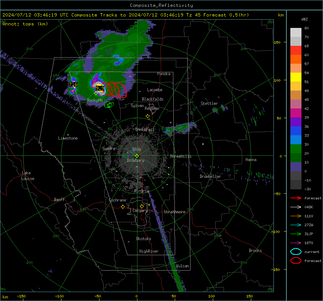Viewport: 323px width, 301px height.
Task: Click the Limestone label
Action: point(68,138)
